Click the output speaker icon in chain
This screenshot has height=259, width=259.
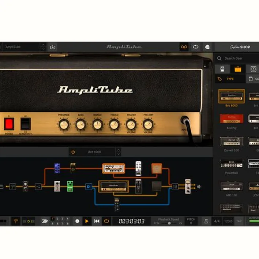(x=199, y=187)
